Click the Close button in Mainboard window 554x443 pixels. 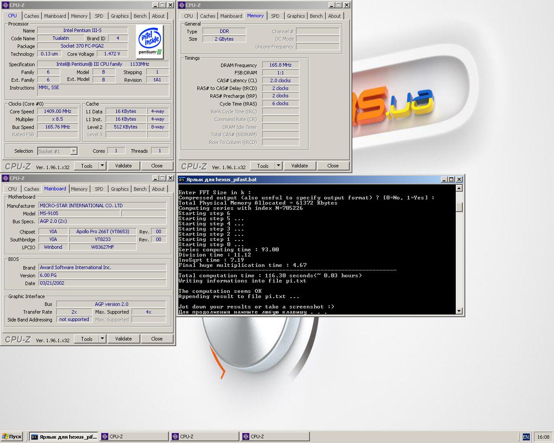pos(157,339)
